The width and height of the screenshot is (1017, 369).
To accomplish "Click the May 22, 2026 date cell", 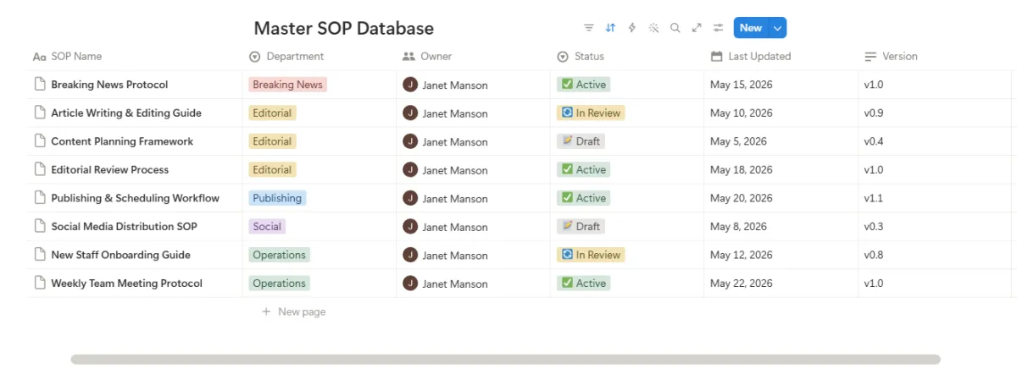I will tap(781, 283).
